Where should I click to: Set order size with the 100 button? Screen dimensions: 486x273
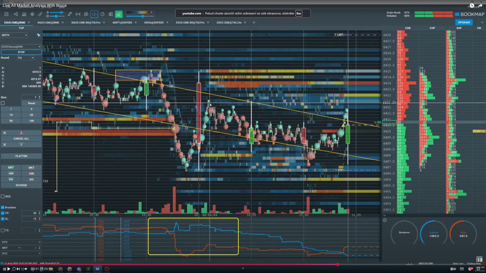(x=32, y=121)
